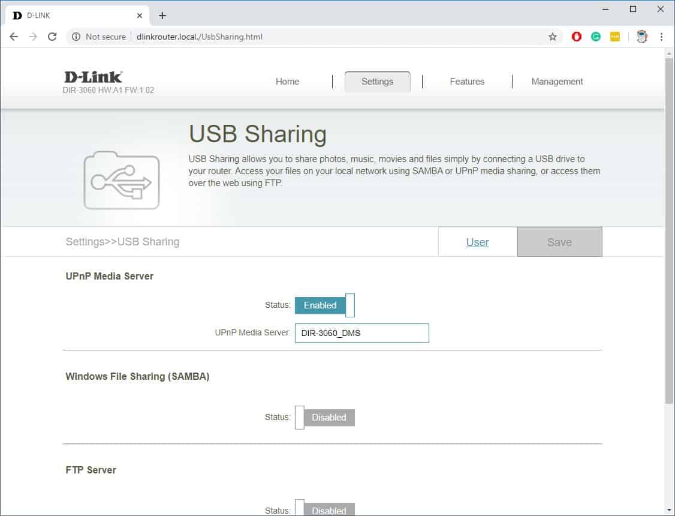
Task: Disable the UPnP Media Server status toggle
Action: [x=324, y=305]
